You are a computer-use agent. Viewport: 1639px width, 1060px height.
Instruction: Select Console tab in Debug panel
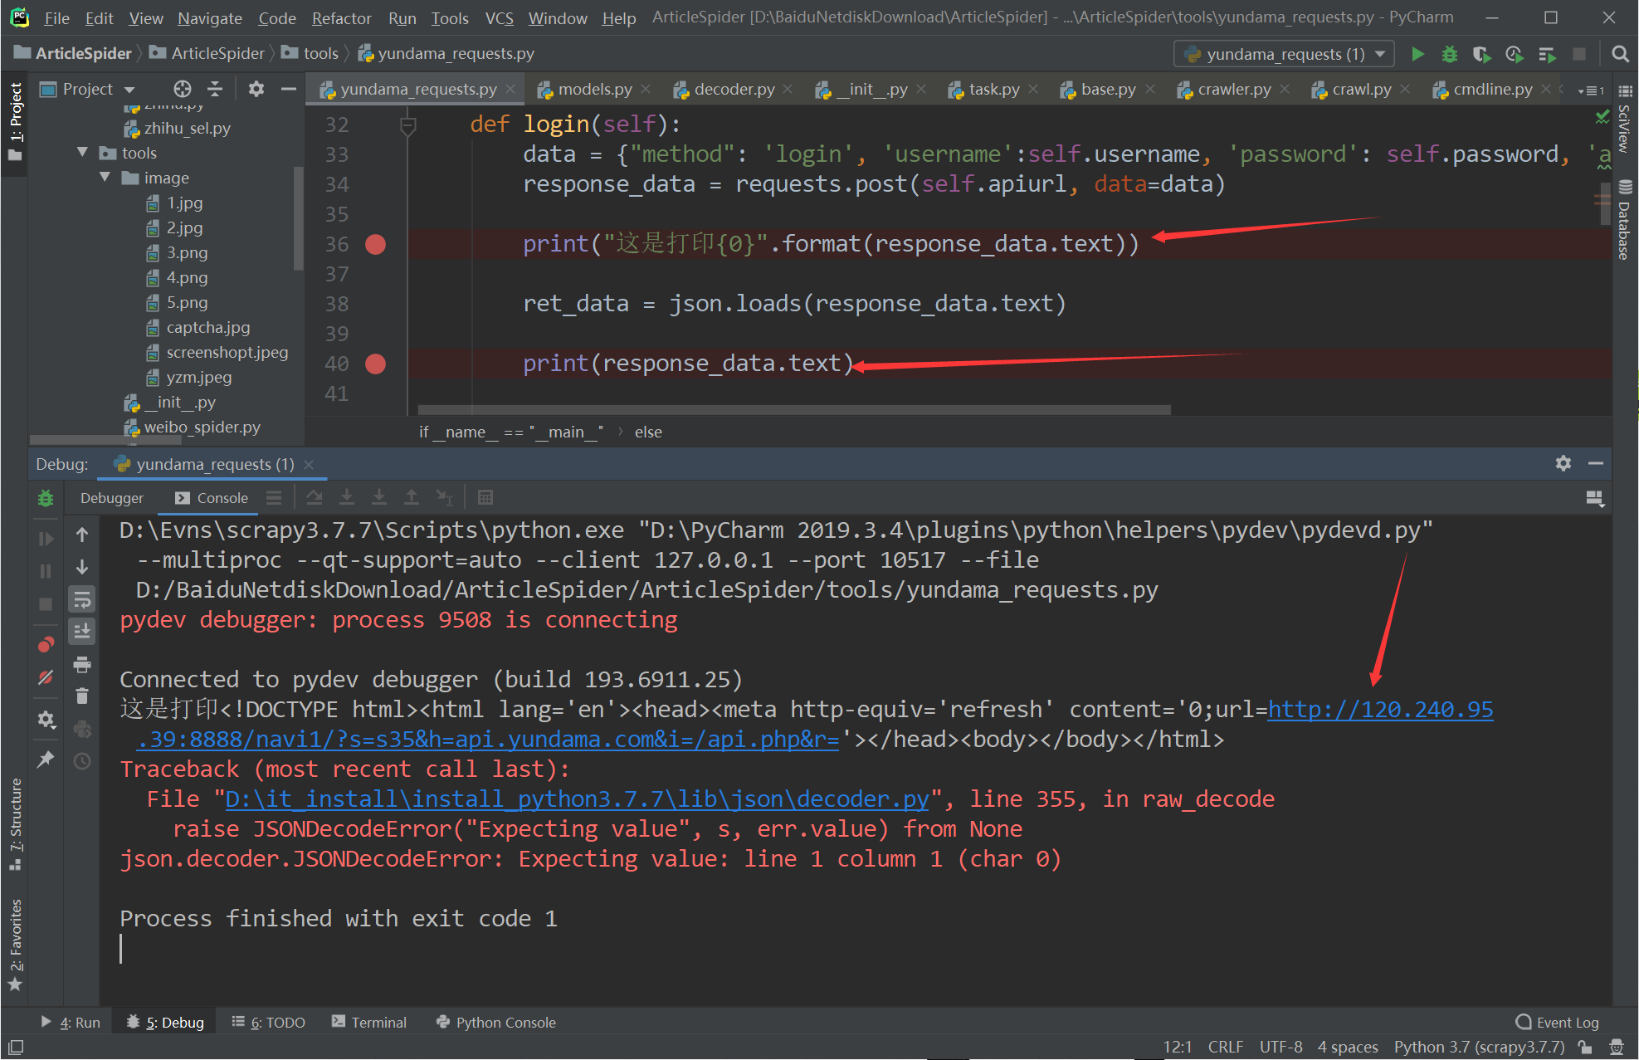(x=212, y=497)
